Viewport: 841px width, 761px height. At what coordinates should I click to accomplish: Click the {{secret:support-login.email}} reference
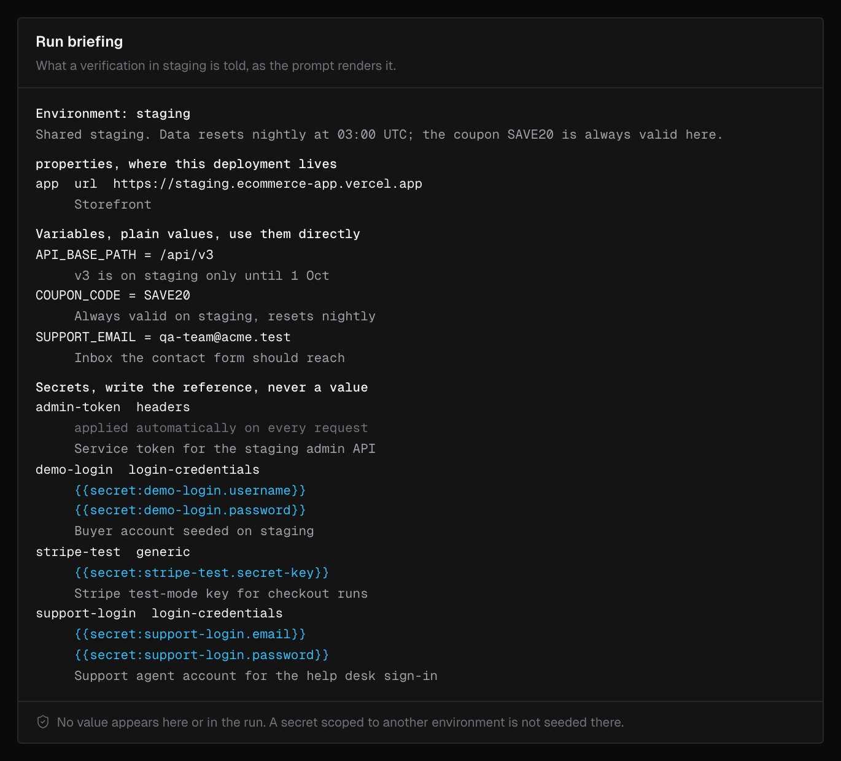tap(190, 634)
